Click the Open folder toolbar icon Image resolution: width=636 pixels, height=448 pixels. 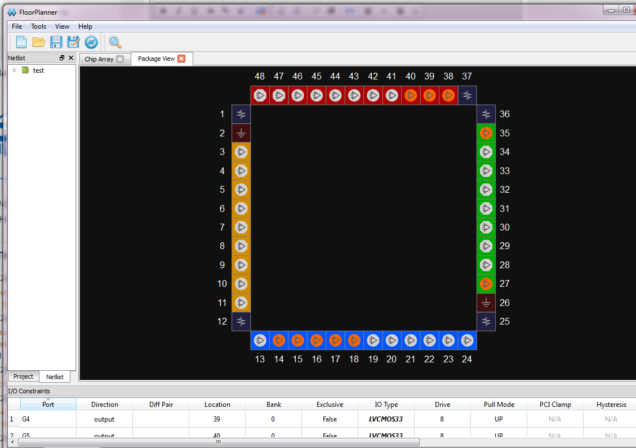click(x=38, y=42)
